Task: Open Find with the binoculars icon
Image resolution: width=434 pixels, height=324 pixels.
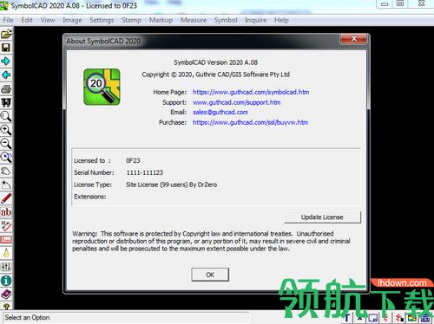Action: pos(6,102)
